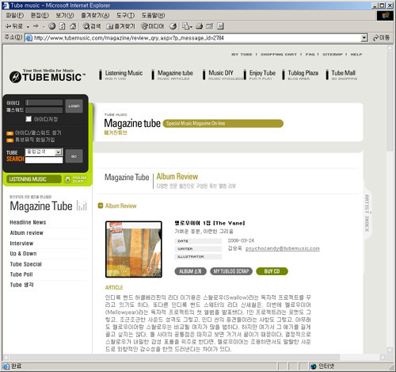The image size is (396, 372).
Task: Open the Tools (도구) menu
Action: click(x=125, y=16)
